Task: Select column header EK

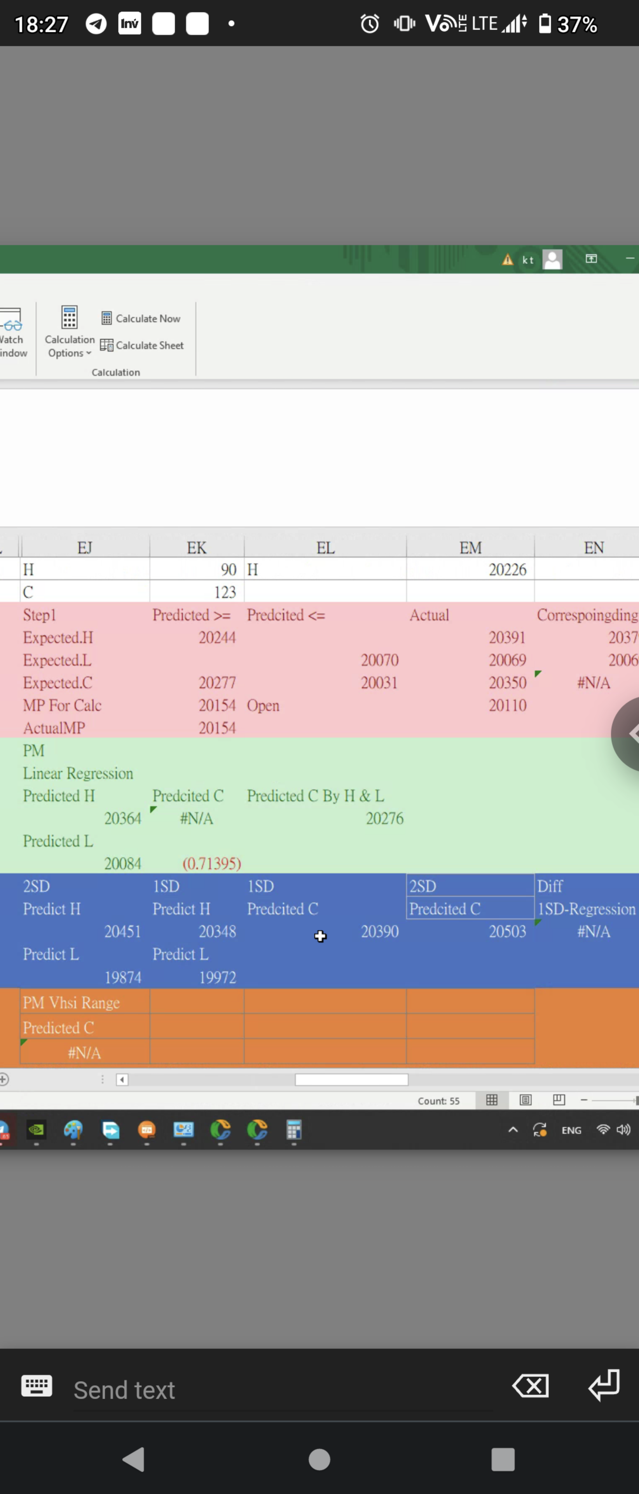Action: pyautogui.click(x=196, y=547)
